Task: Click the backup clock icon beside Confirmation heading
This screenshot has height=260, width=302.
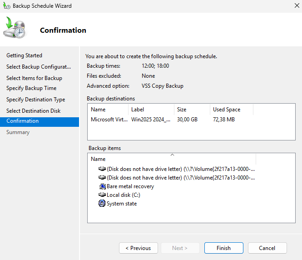Action: click(15, 28)
